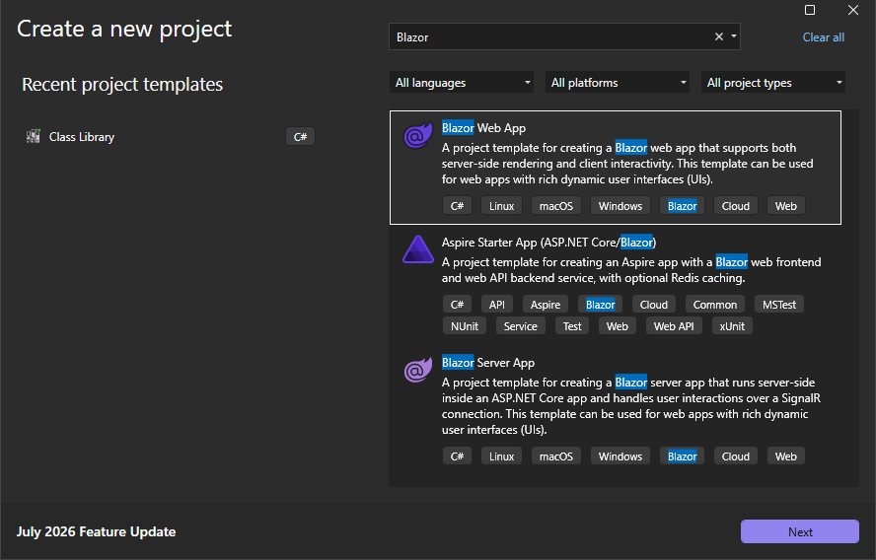Click the Linux tag under Blazor Web App

point(502,206)
